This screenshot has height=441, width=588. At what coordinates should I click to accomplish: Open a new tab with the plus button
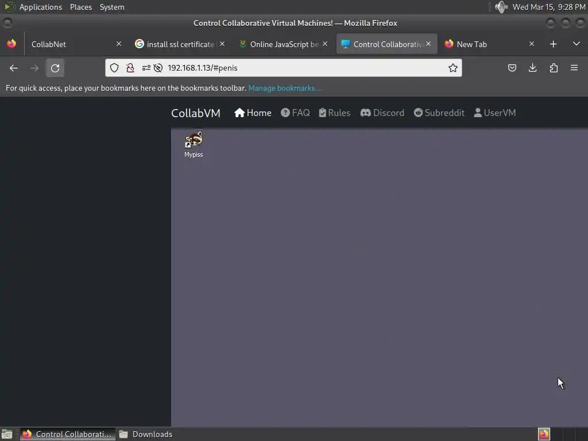tap(553, 44)
